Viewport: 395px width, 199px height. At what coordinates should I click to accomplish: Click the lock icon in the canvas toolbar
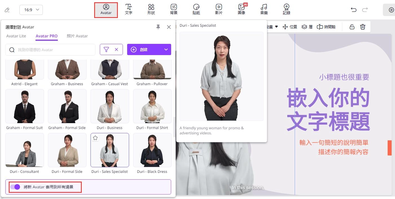[352, 27]
